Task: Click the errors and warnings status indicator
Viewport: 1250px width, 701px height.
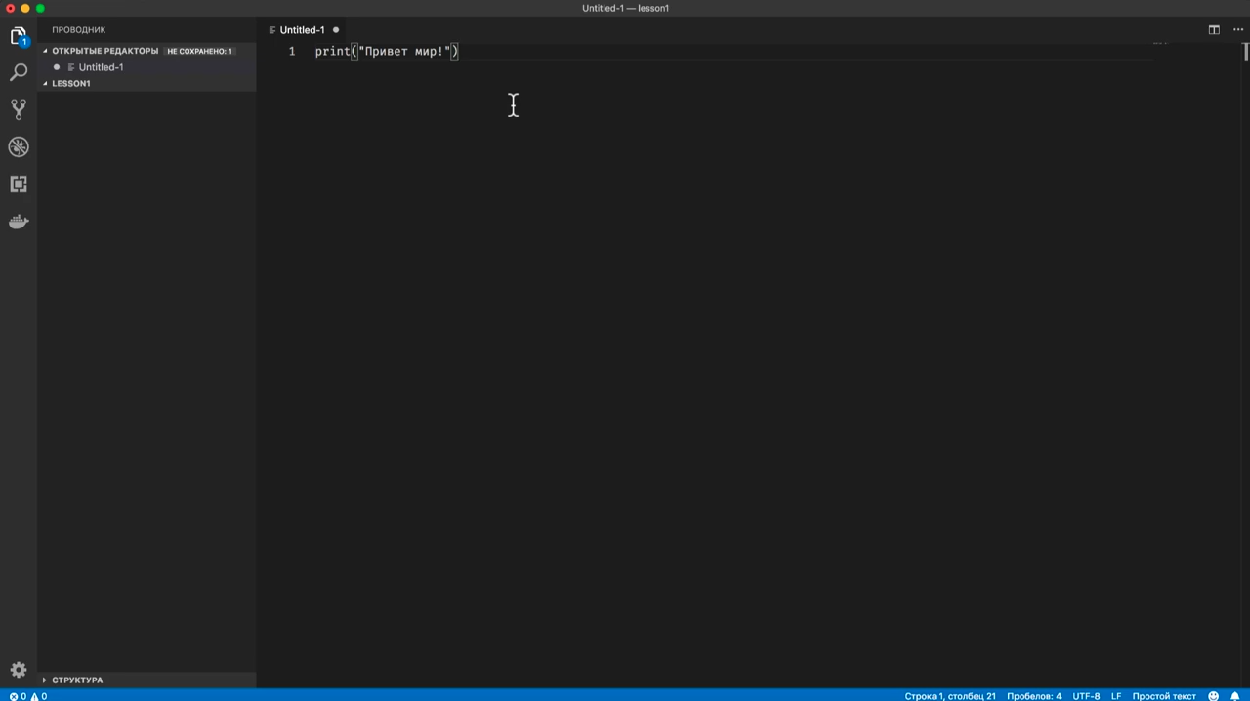Action: click(x=28, y=696)
